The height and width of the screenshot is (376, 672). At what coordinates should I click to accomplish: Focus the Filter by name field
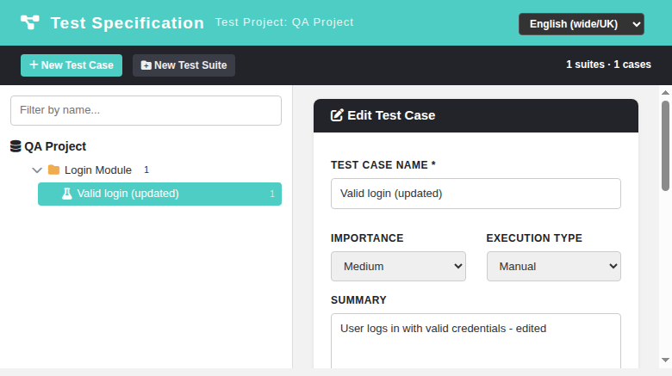(146, 110)
